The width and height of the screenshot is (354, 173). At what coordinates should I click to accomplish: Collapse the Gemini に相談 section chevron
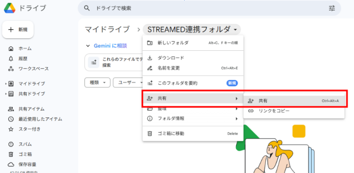click(88, 46)
